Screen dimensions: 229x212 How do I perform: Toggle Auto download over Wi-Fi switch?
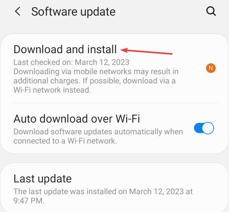[x=204, y=128]
